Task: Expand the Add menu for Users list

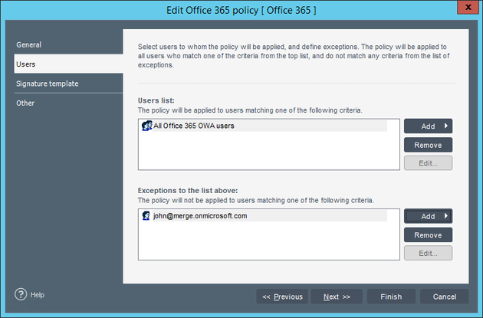Action: [x=428, y=126]
